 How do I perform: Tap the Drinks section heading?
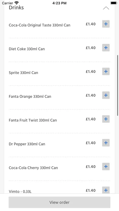[x=16, y=8]
